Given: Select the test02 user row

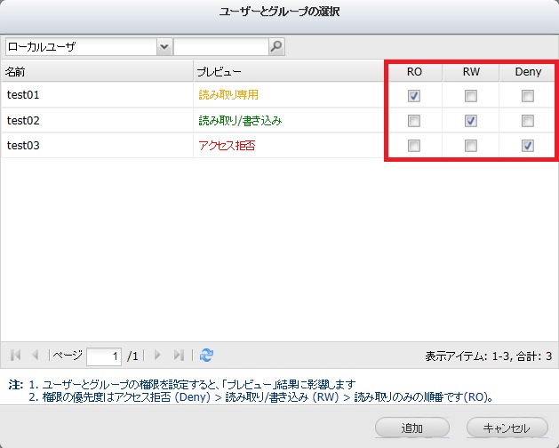Looking at the screenshot, I should coord(98,120).
